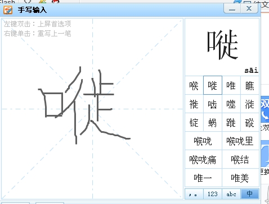Switch to 123 number input mode
The height and width of the screenshot is (204, 269).
tap(213, 194)
